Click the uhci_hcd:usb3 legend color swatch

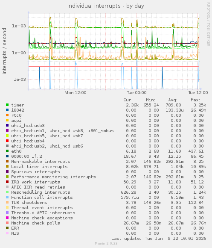[7, 125]
